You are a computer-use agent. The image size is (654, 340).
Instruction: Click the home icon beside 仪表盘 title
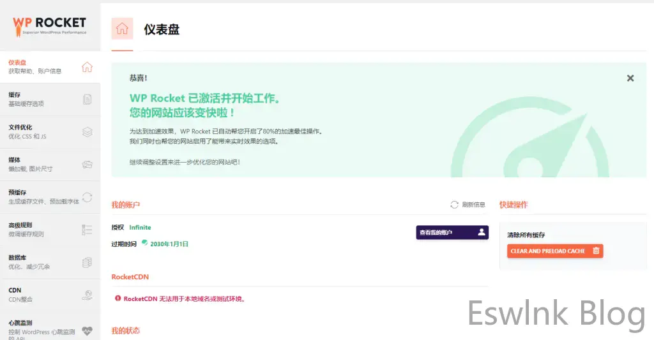tap(122, 29)
